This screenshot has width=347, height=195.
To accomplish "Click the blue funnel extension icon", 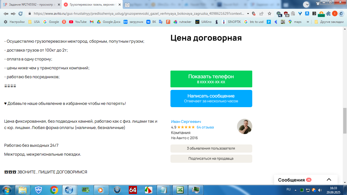I will click(x=300, y=14).
